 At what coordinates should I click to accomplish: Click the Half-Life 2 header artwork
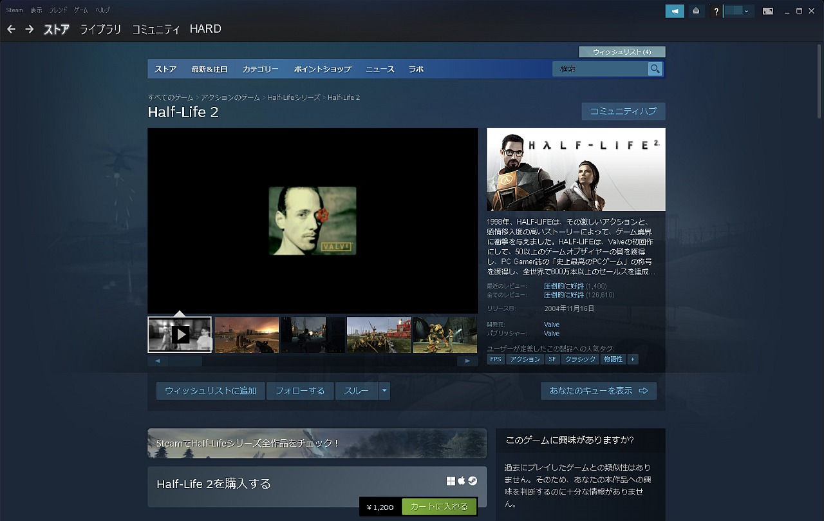click(x=576, y=169)
